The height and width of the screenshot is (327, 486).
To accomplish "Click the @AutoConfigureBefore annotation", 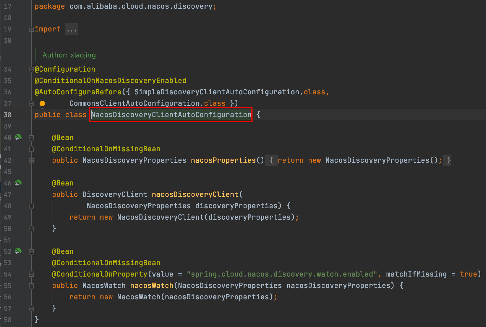I will [x=78, y=92].
